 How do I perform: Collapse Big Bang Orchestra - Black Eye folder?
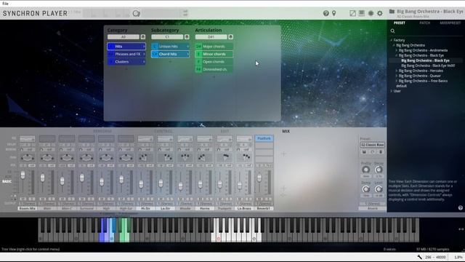[x=397, y=55]
